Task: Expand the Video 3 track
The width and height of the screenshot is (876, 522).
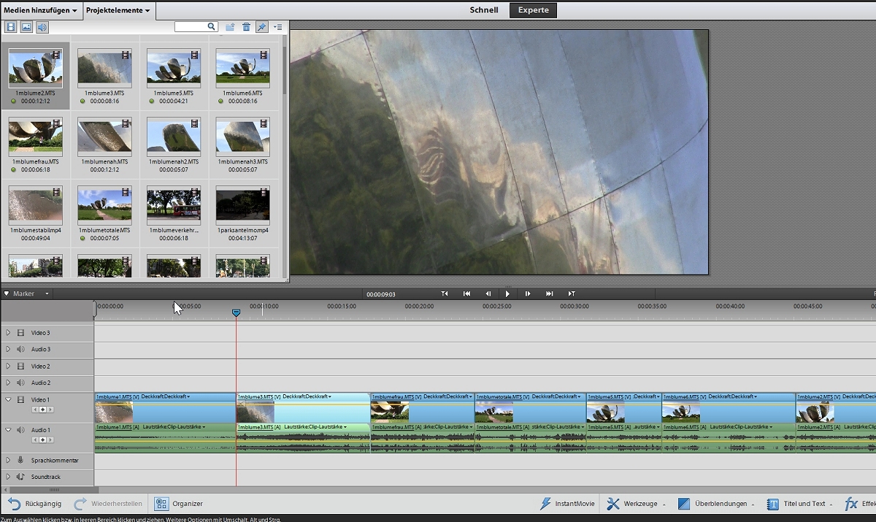Action: (8, 333)
